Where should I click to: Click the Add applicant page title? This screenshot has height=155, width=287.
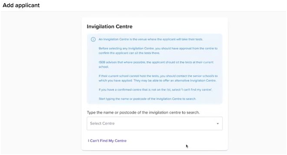[21, 5]
